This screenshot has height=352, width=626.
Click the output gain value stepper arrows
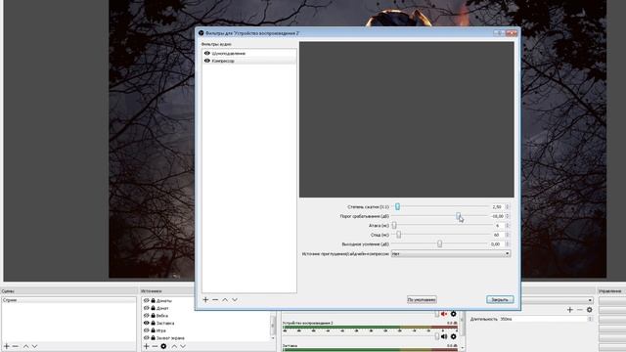507,243
